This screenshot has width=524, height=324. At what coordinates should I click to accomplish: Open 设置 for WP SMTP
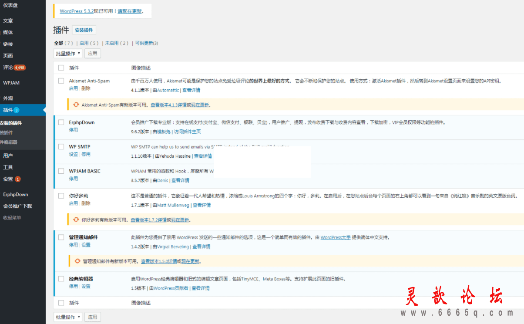pyautogui.click(x=74, y=154)
